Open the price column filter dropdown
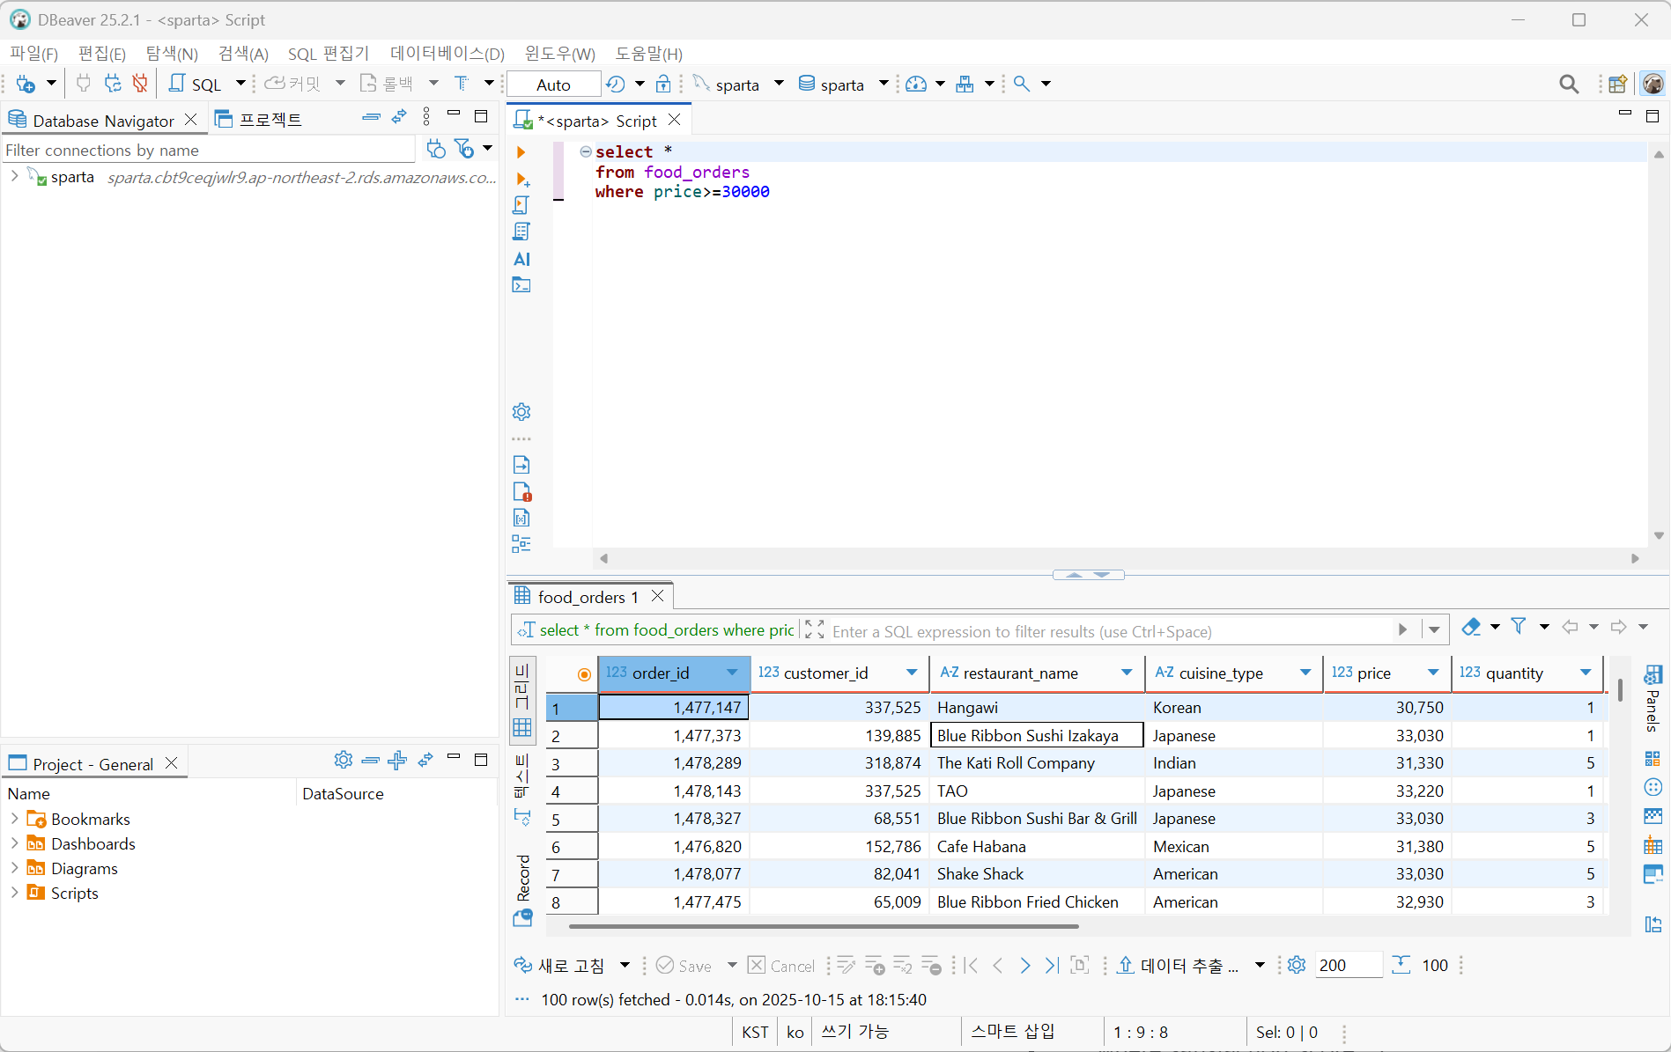Viewport: 1671px width, 1052px height. [x=1435, y=673]
